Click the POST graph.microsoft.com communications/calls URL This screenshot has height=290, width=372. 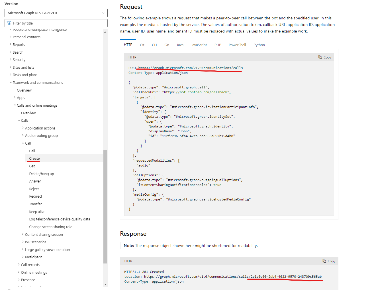[191, 68]
